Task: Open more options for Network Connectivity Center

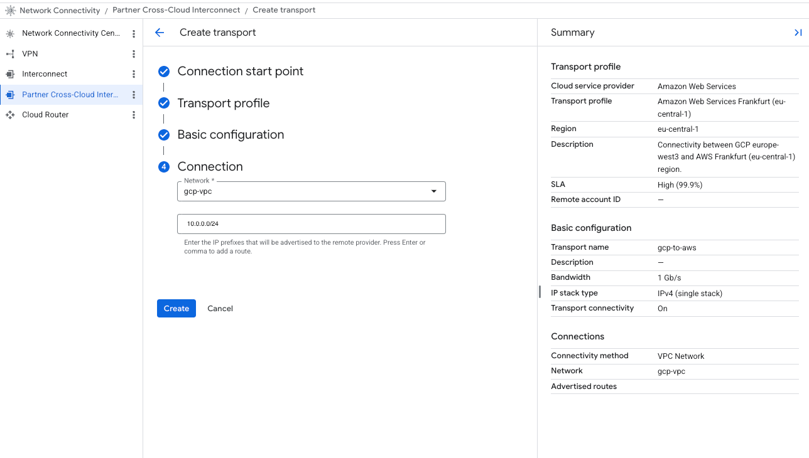Action: (x=133, y=33)
